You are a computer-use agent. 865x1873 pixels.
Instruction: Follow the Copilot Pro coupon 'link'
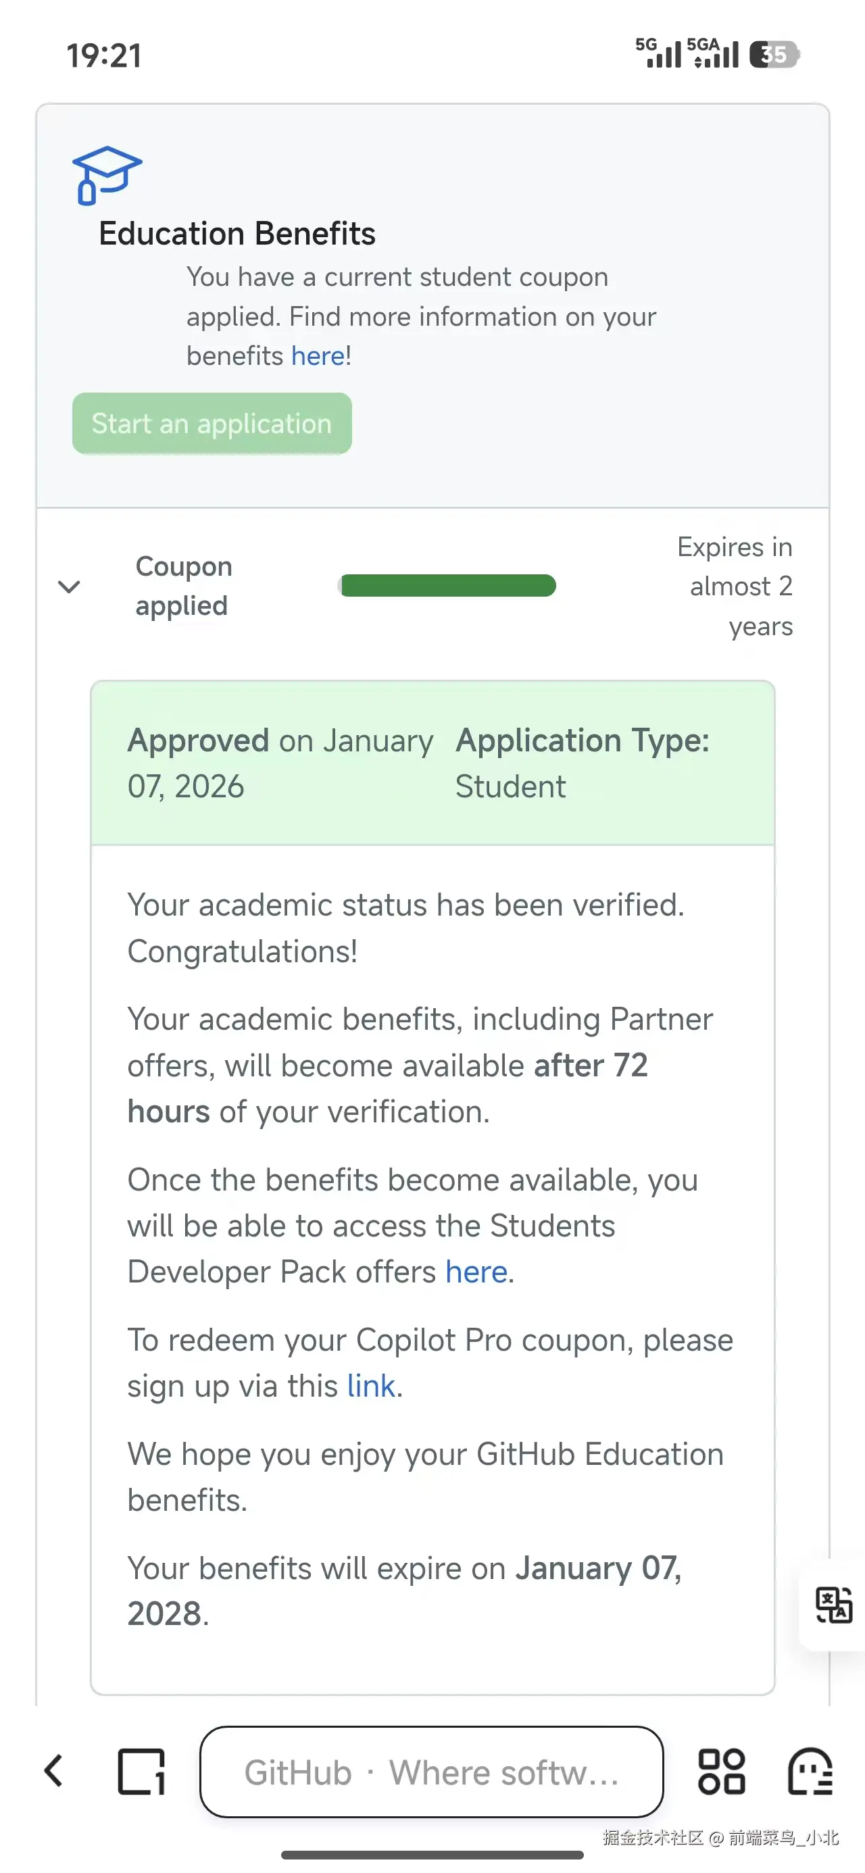[371, 1387]
